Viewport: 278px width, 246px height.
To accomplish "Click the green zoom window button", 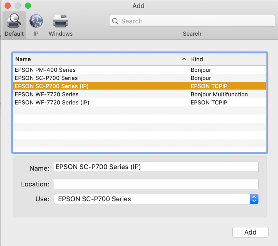I will tap(28, 6).
